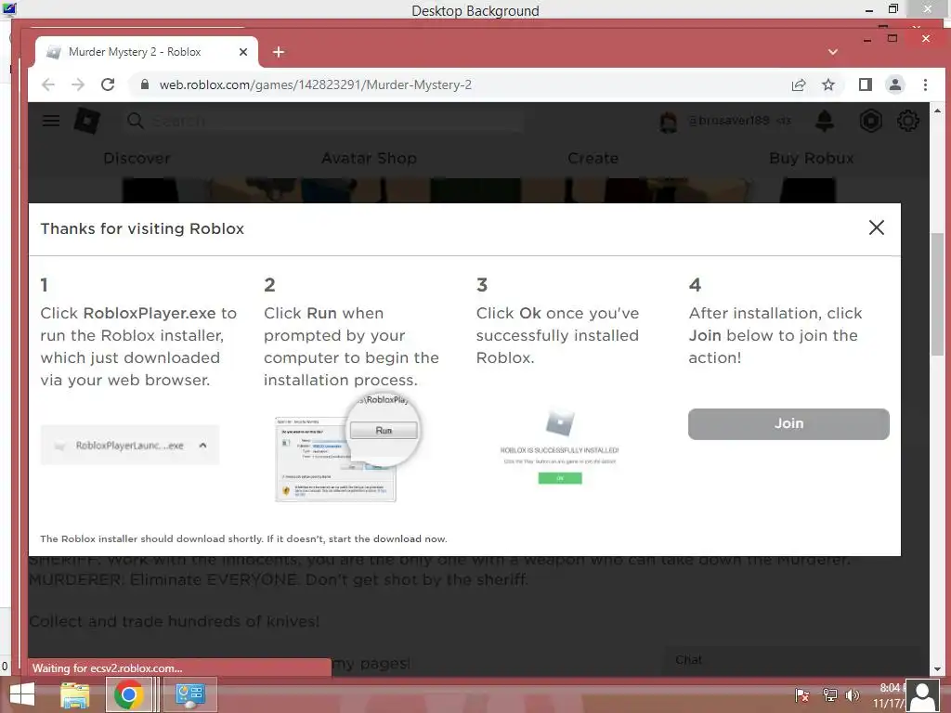Click the vertical scrollbar thumb
This screenshot has width=951, height=713.
tap(938, 294)
